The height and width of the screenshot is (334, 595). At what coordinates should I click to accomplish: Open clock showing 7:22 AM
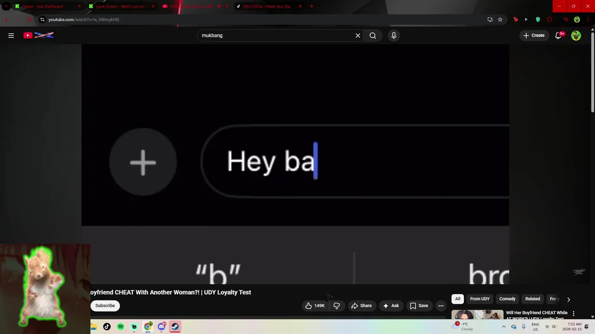tap(572, 327)
